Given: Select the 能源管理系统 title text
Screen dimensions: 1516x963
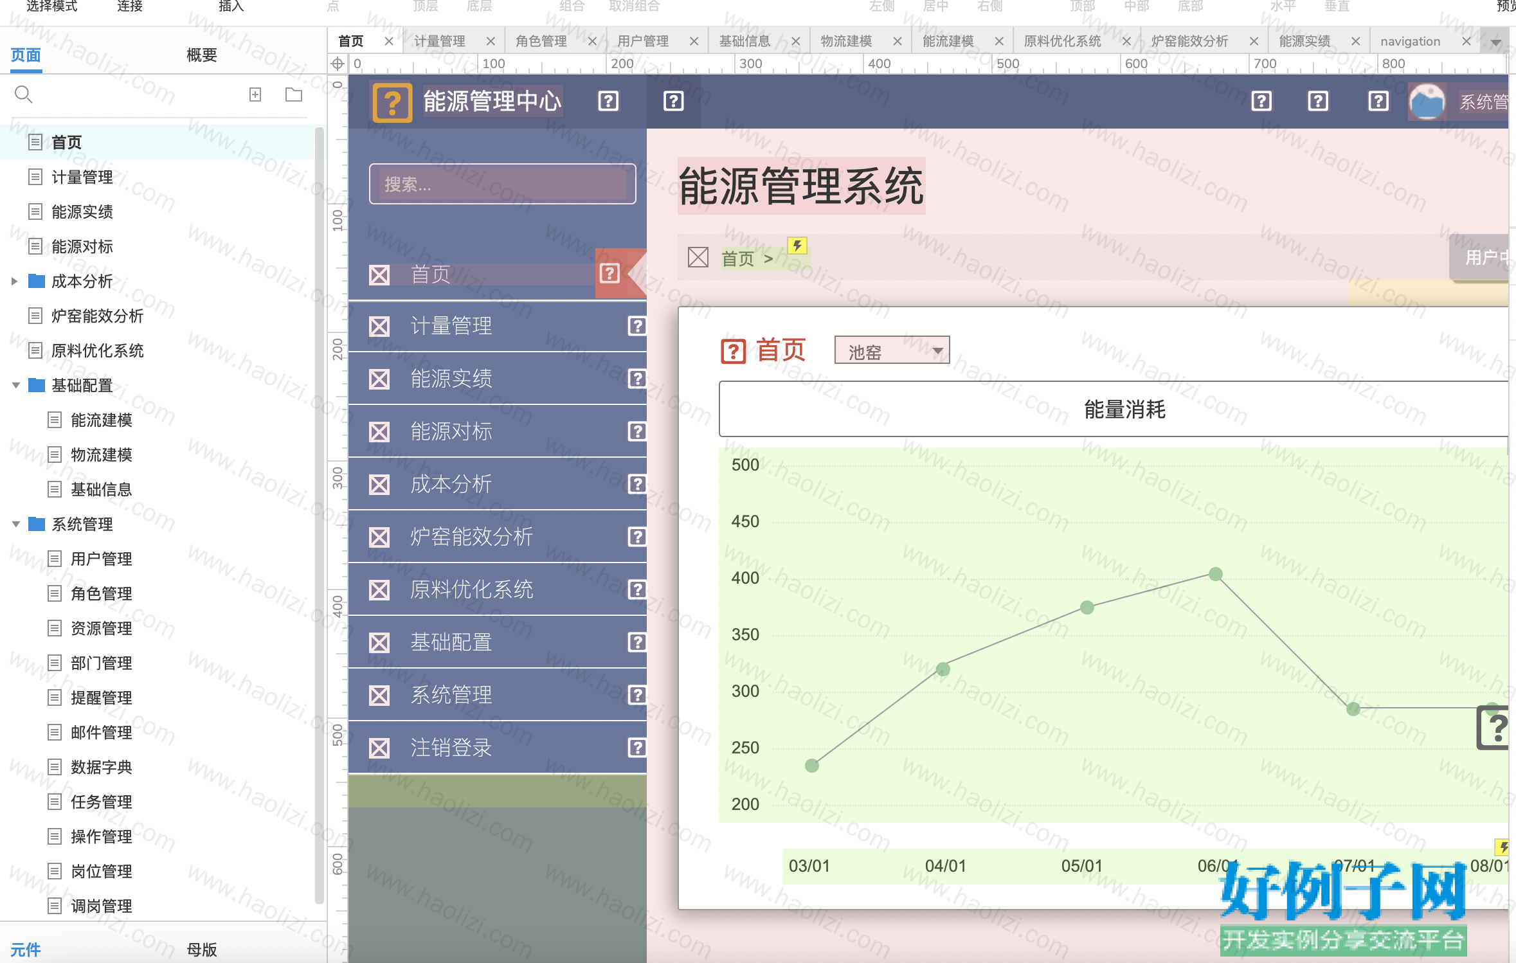Looking at the screenshot, I should pos(802,186).
